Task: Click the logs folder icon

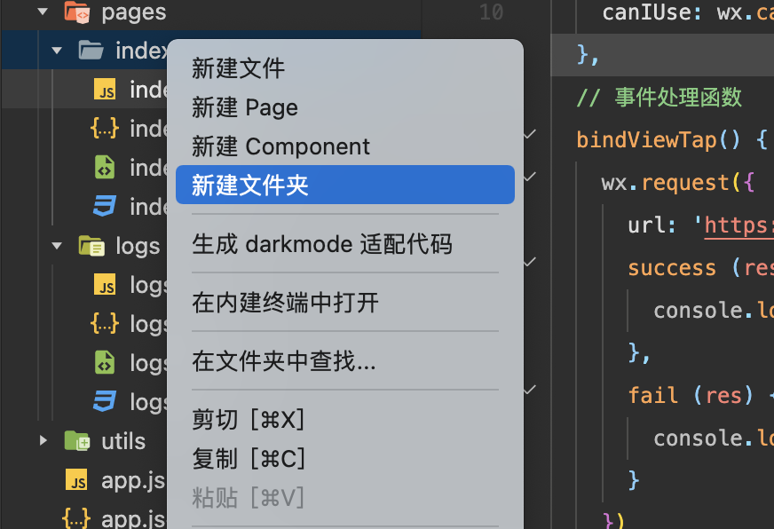Action: pyautogui.click(x=91, y=245)
